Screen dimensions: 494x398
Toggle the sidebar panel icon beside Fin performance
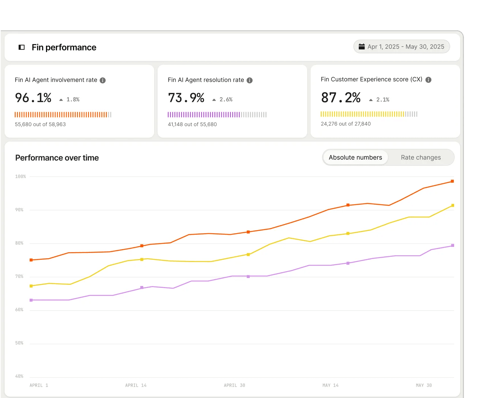point(22,47)
